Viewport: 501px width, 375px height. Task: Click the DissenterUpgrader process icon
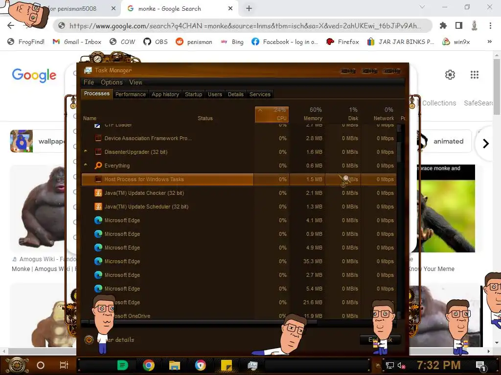(x=98, y=152)
